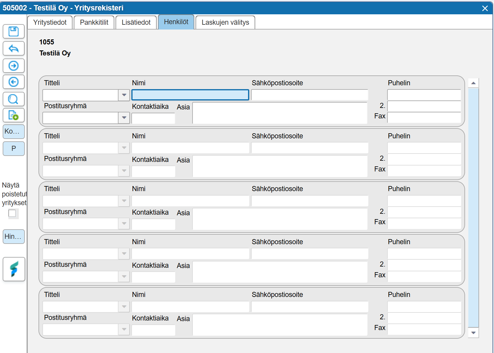Click the company number 1055 heading

(47, 42)
